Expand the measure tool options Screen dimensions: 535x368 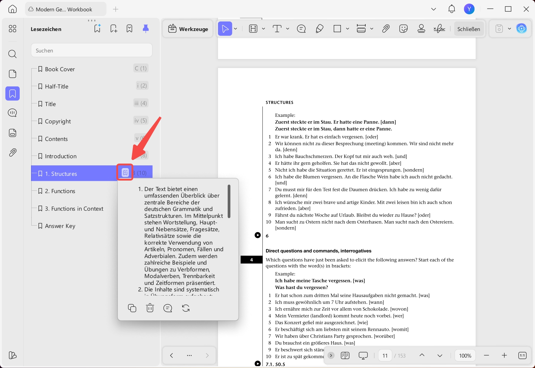pyautogui.click(x=372, y=29)
